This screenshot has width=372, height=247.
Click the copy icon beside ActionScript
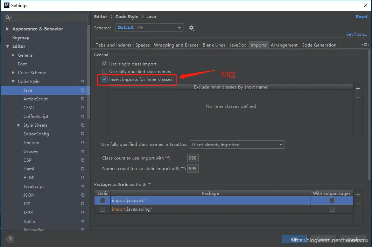(x=83, y=99)
